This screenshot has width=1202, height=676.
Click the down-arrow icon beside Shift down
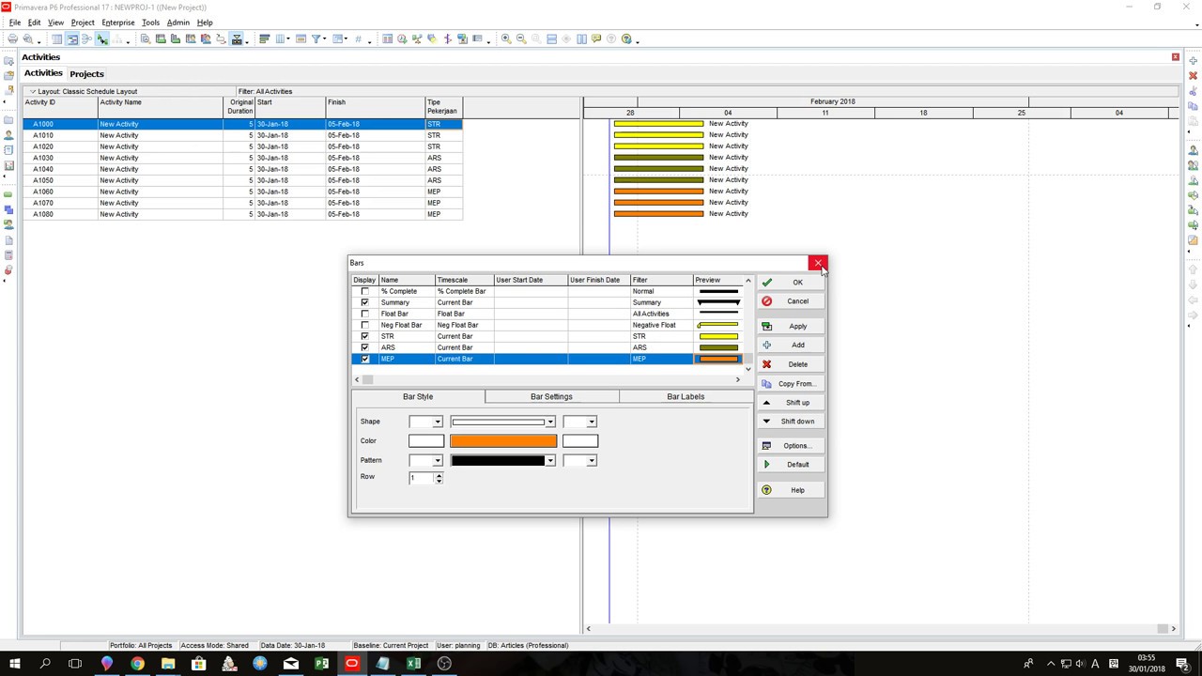click(x=766, y=422)
